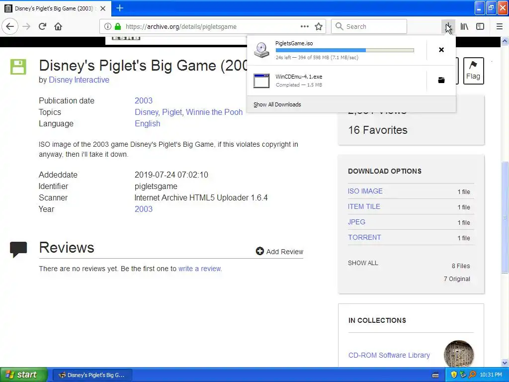This screenshot has height=382, width=509.
Task: Select the Disney's Piglet's Big Game tab
Action: pyautogui.click(x=55, y=8)
